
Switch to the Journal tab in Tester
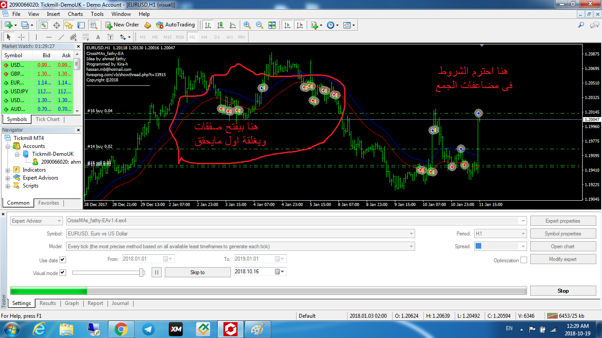coord(120,303)
